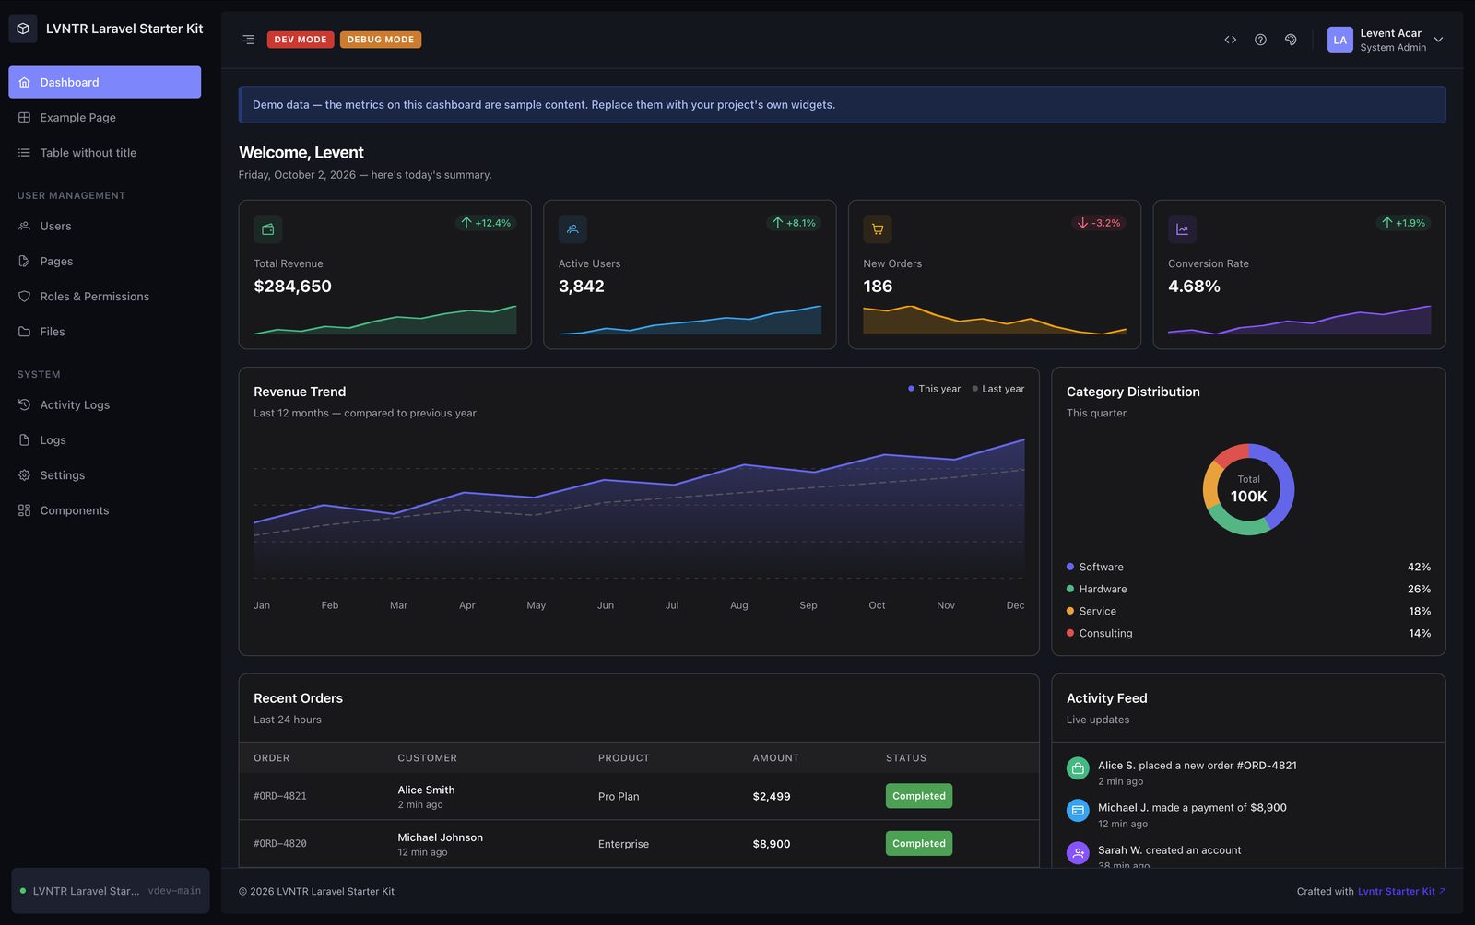The image size is (1475, 925).
Task: Click the LVNTR cube logo icon
Action: (23, 29)
